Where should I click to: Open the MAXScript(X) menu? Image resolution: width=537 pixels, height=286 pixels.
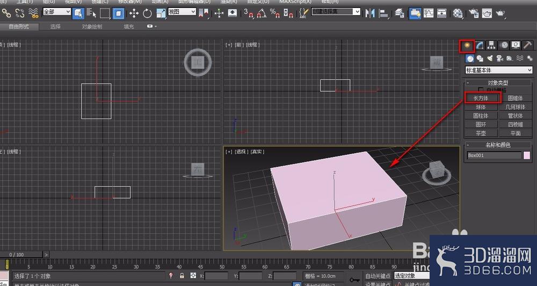(295, 2)
